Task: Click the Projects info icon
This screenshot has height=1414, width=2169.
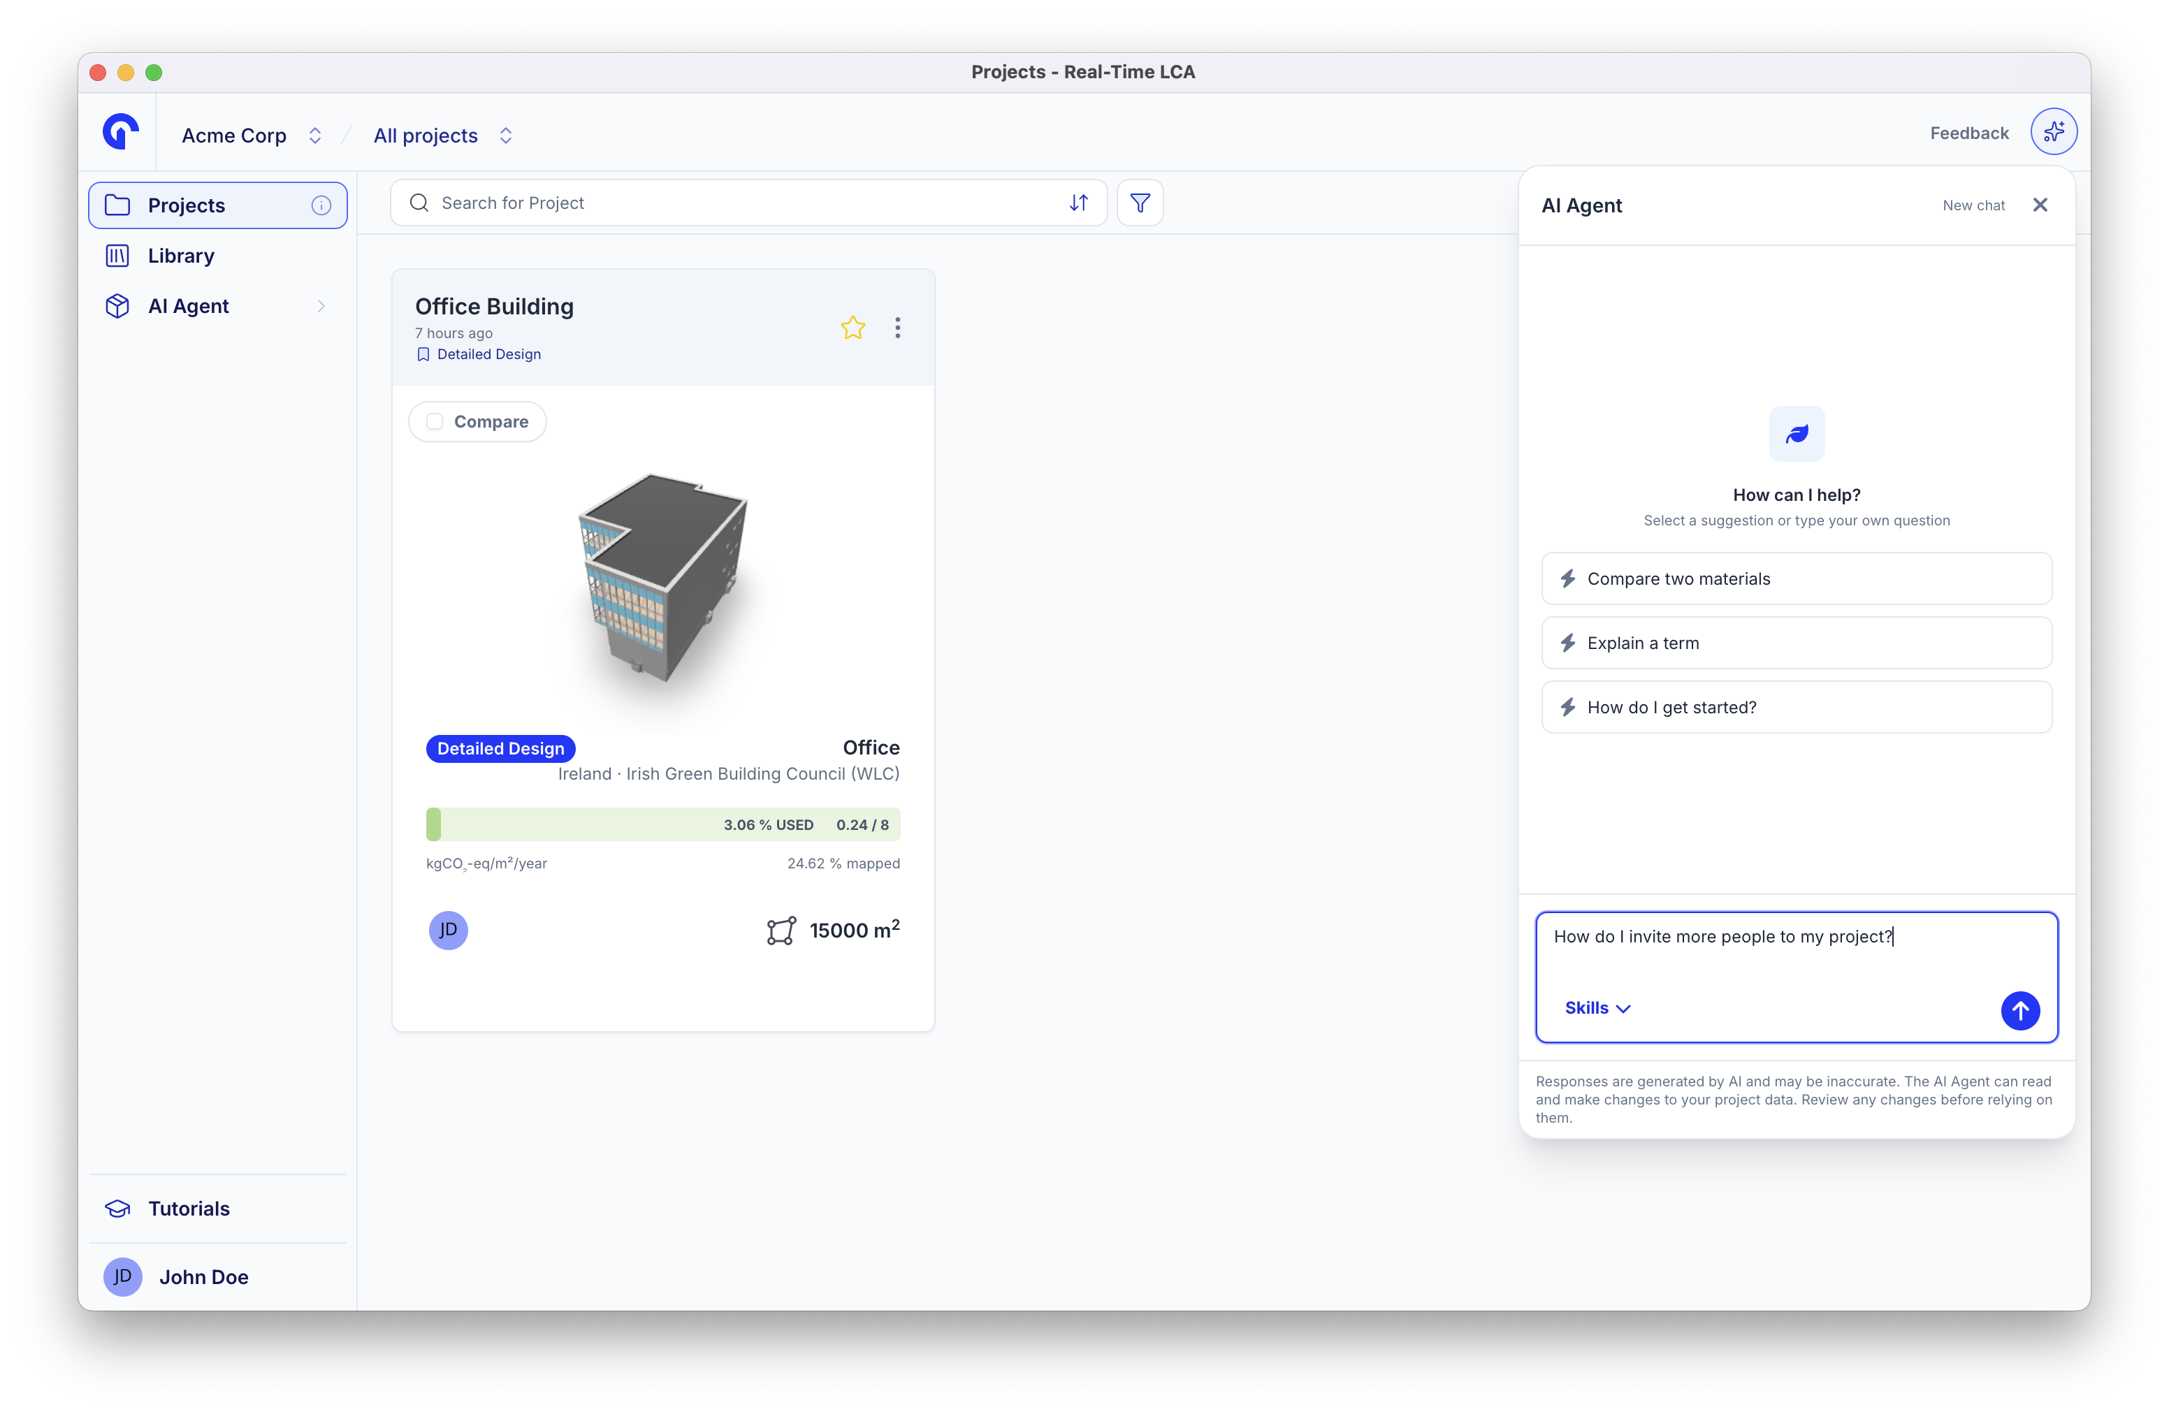Action: pyautogui.click(x=321, y=205)
